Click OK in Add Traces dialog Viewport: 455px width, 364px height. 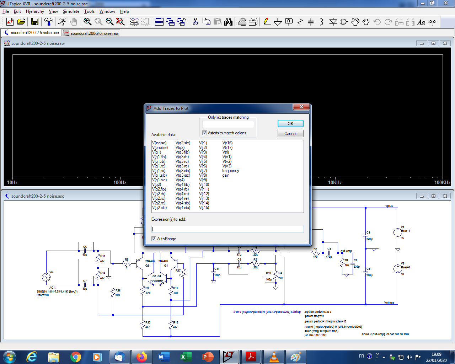(290, 123)
